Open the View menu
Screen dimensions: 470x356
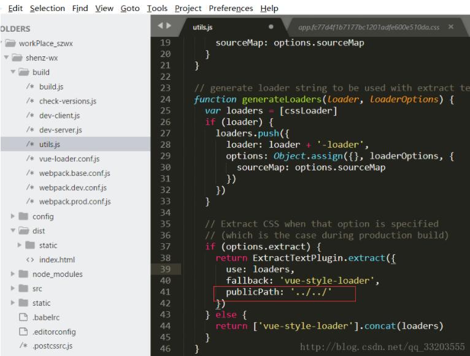(104, 9)
